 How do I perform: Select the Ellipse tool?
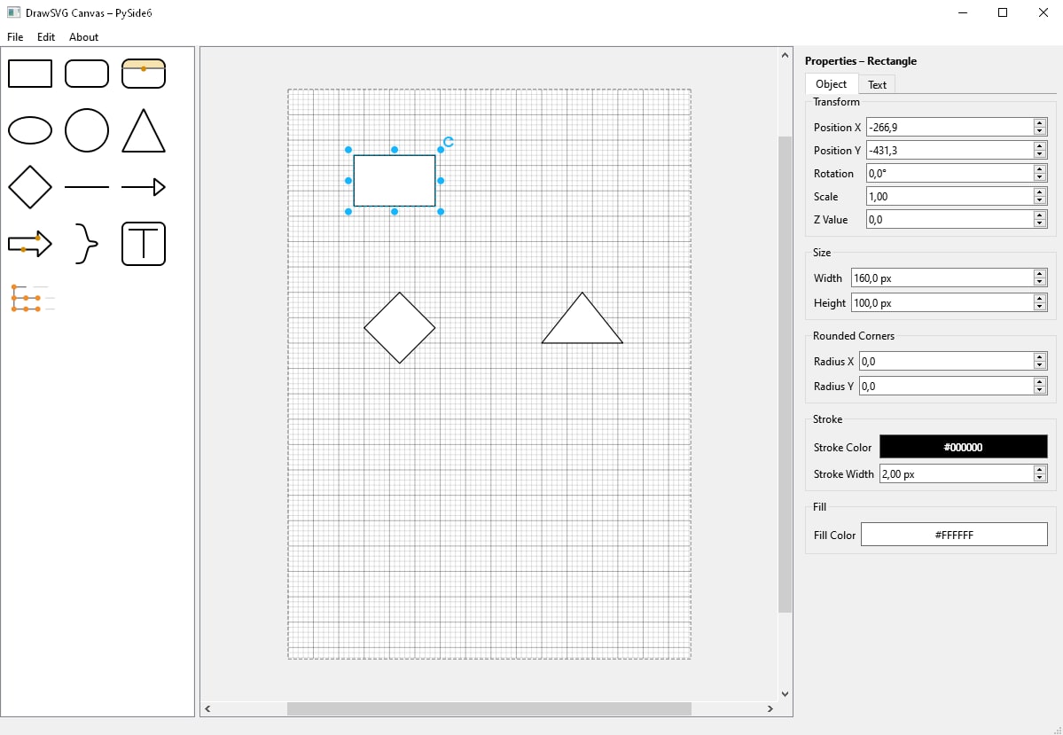pos(30,130)
